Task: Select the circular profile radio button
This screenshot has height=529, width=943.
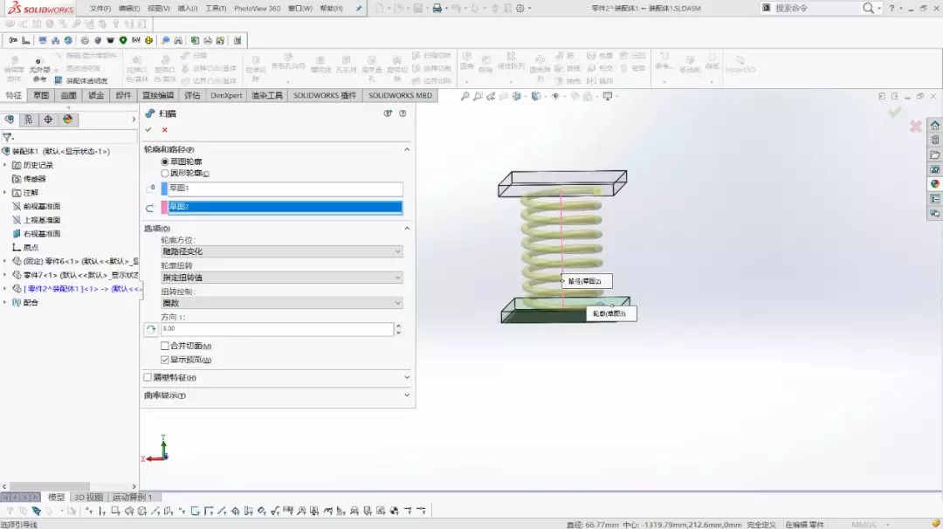Action: coord(165,173)
